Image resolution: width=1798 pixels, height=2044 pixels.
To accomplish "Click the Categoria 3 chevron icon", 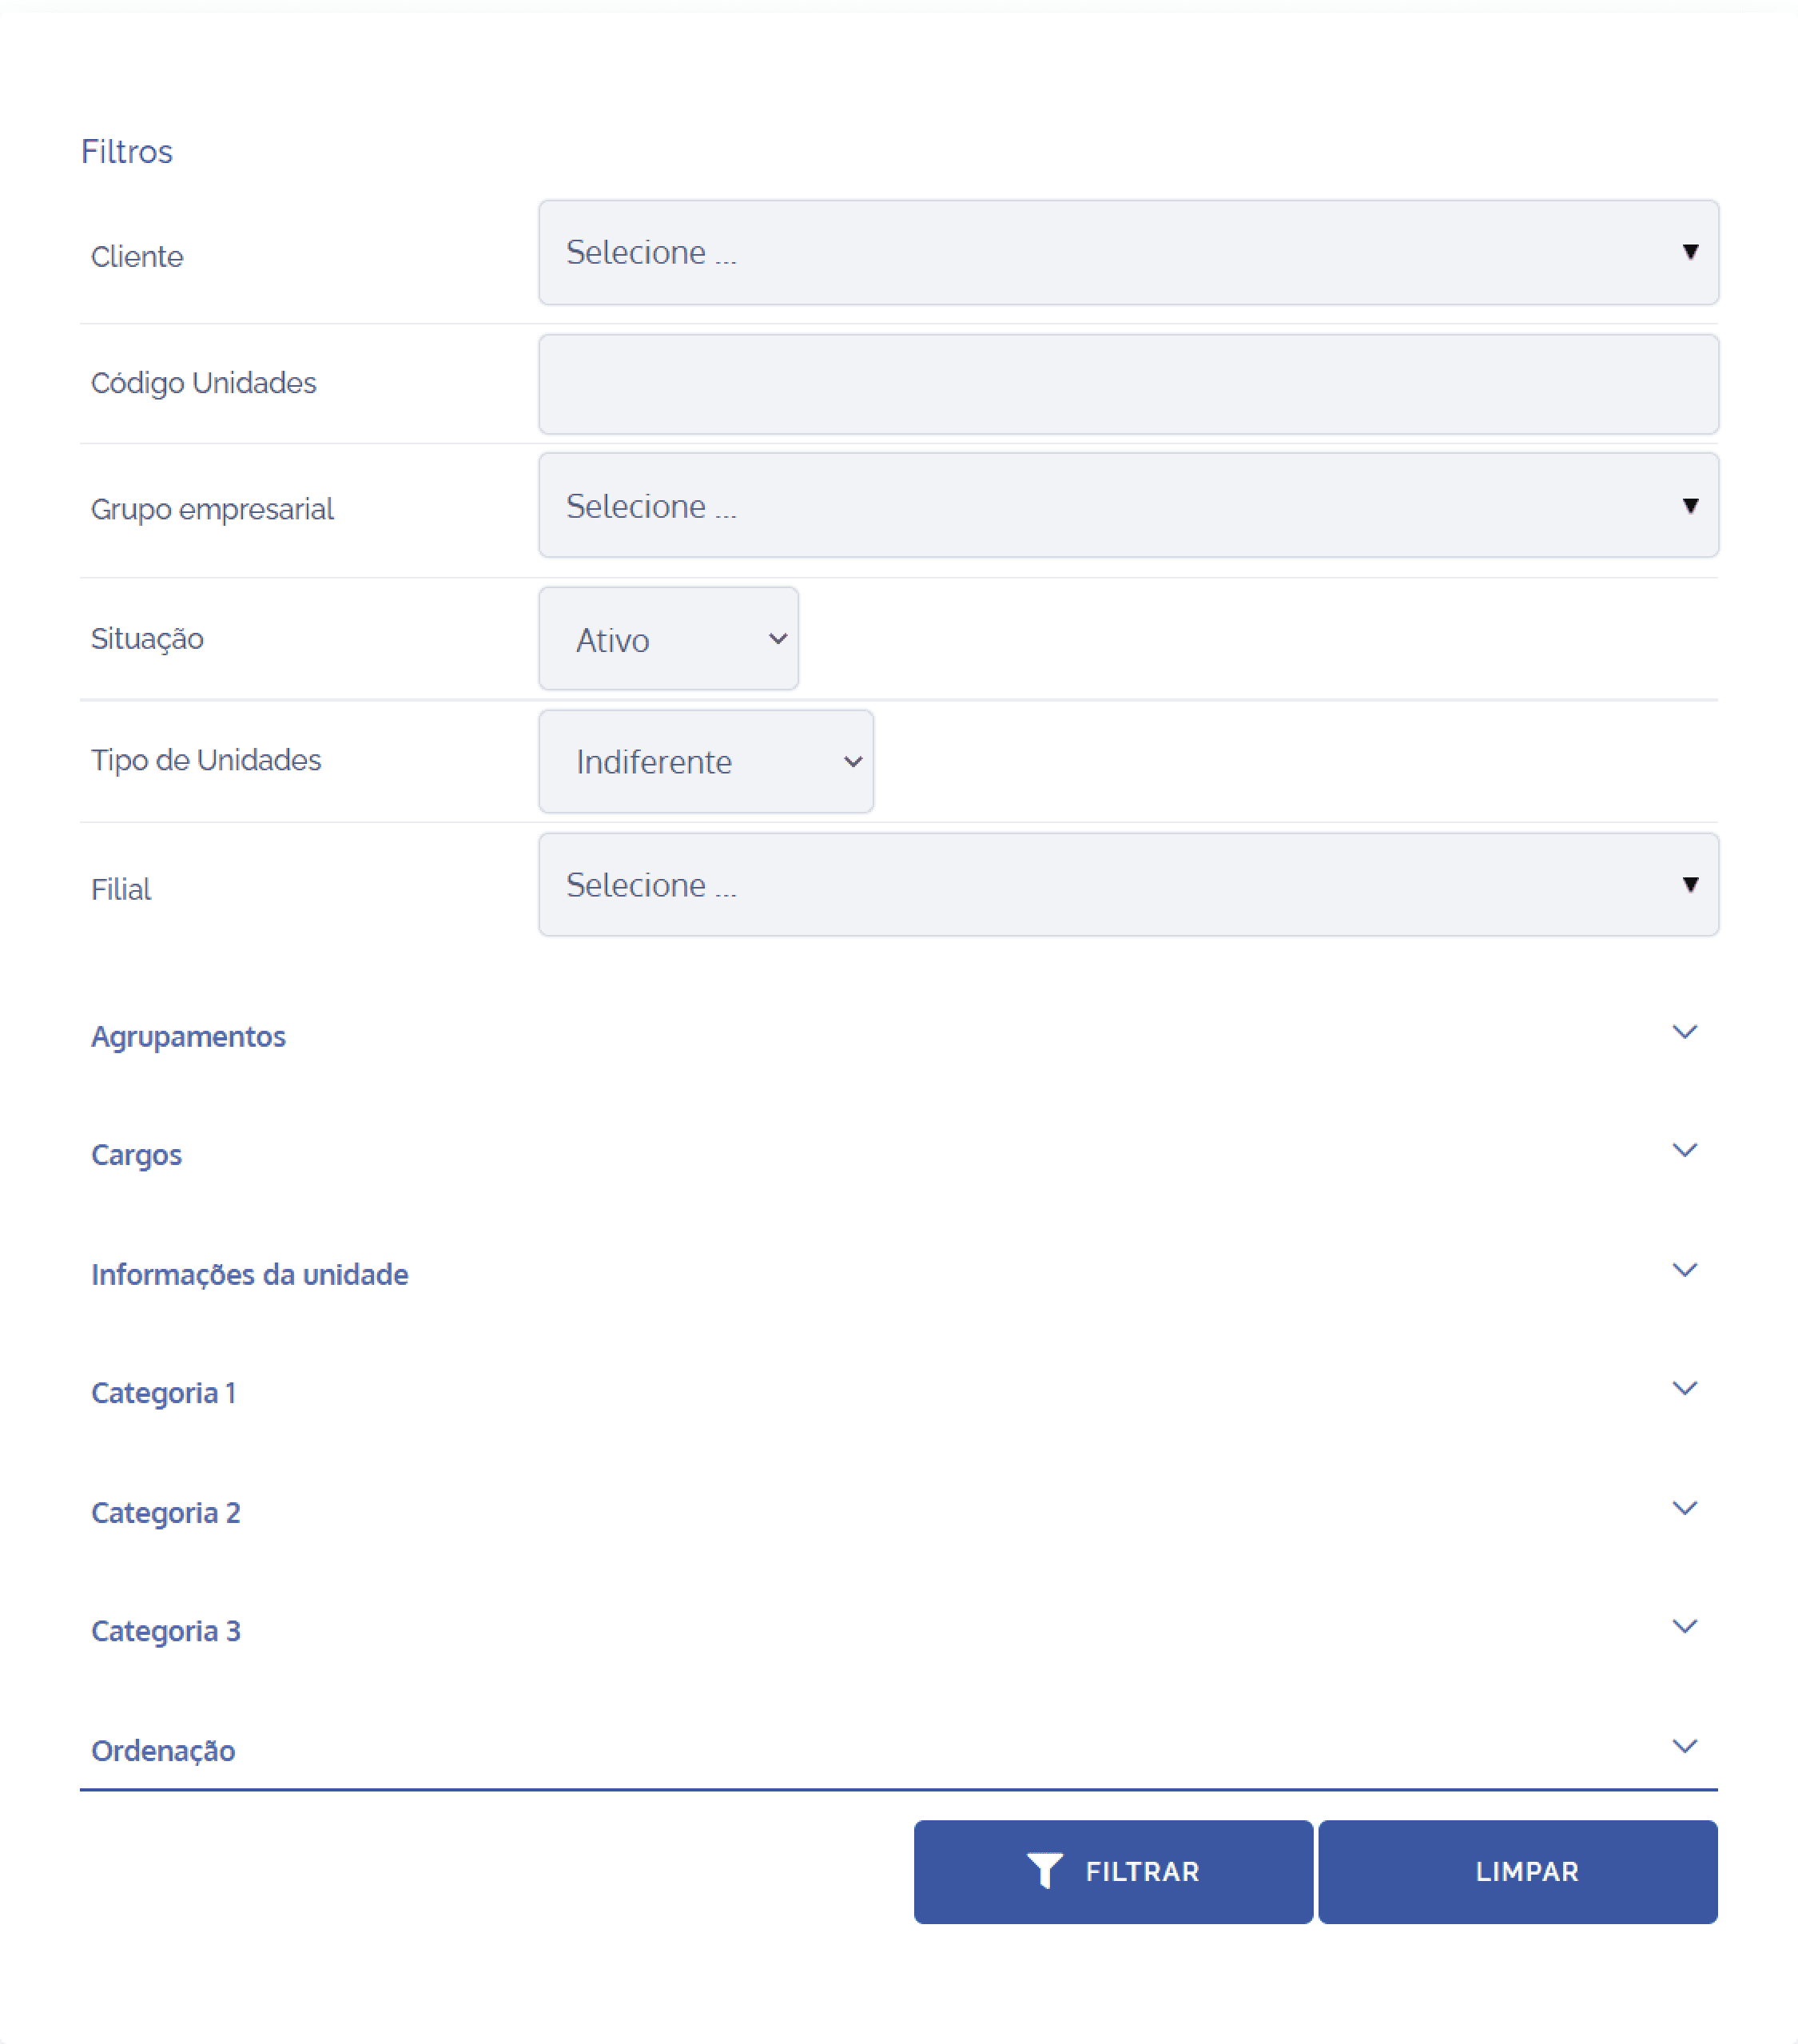I will [1685, 1627].
